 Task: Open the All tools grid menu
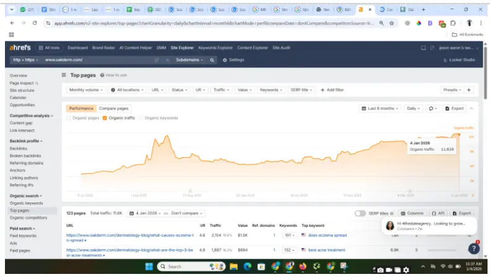click(x=49, y=48)
